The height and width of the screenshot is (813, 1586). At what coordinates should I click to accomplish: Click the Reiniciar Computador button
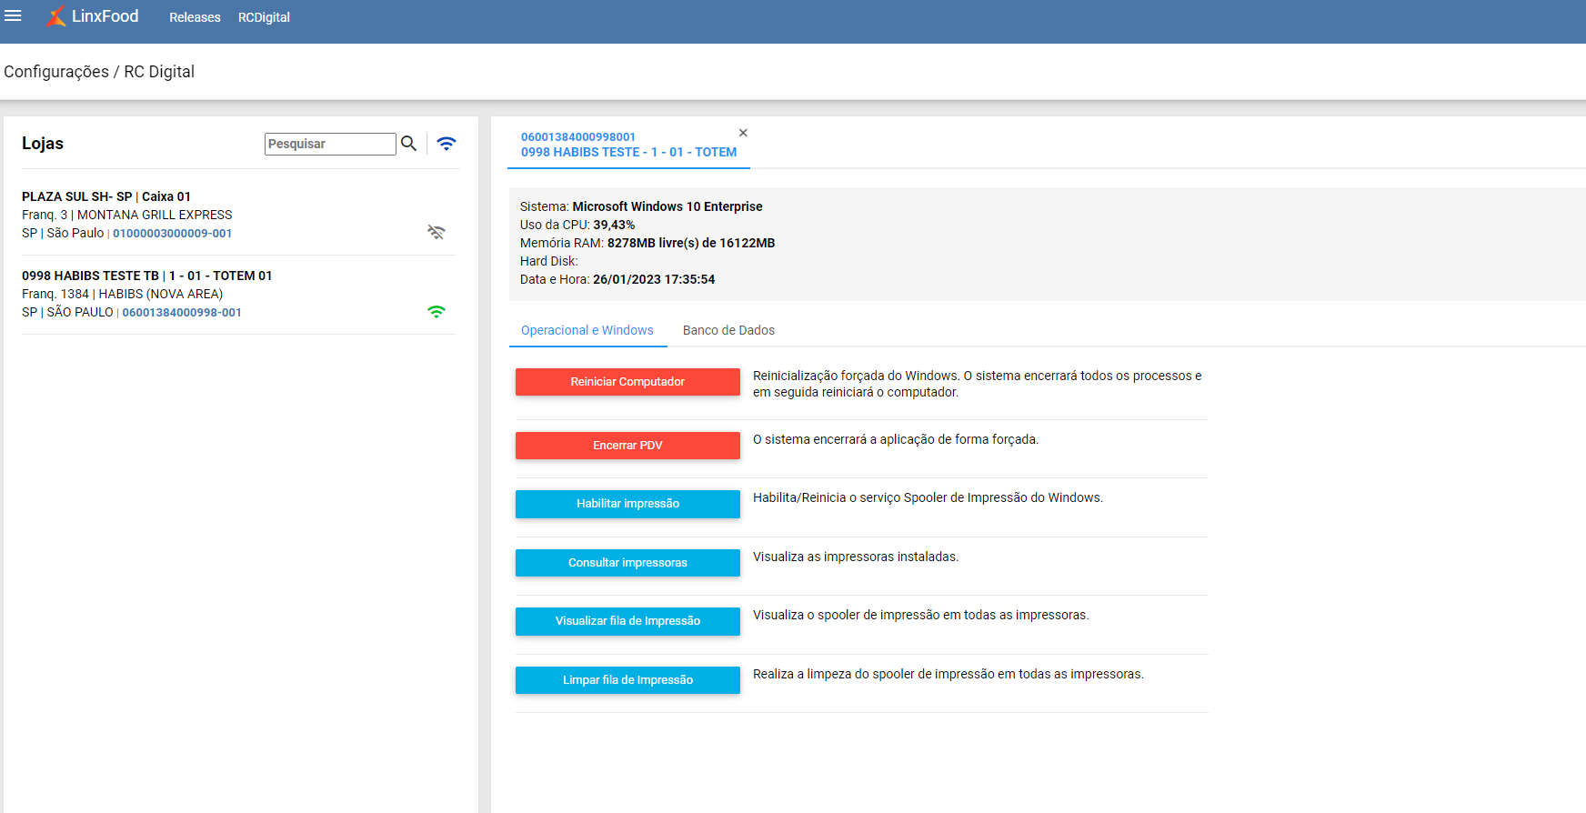coord(627,382)
